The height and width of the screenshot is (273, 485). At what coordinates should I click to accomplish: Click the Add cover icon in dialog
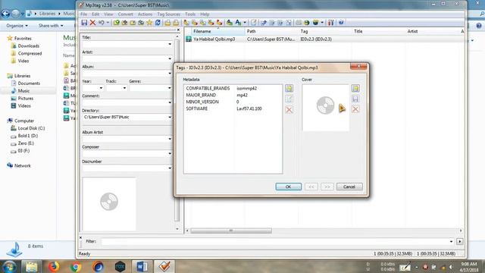(355, 88)
